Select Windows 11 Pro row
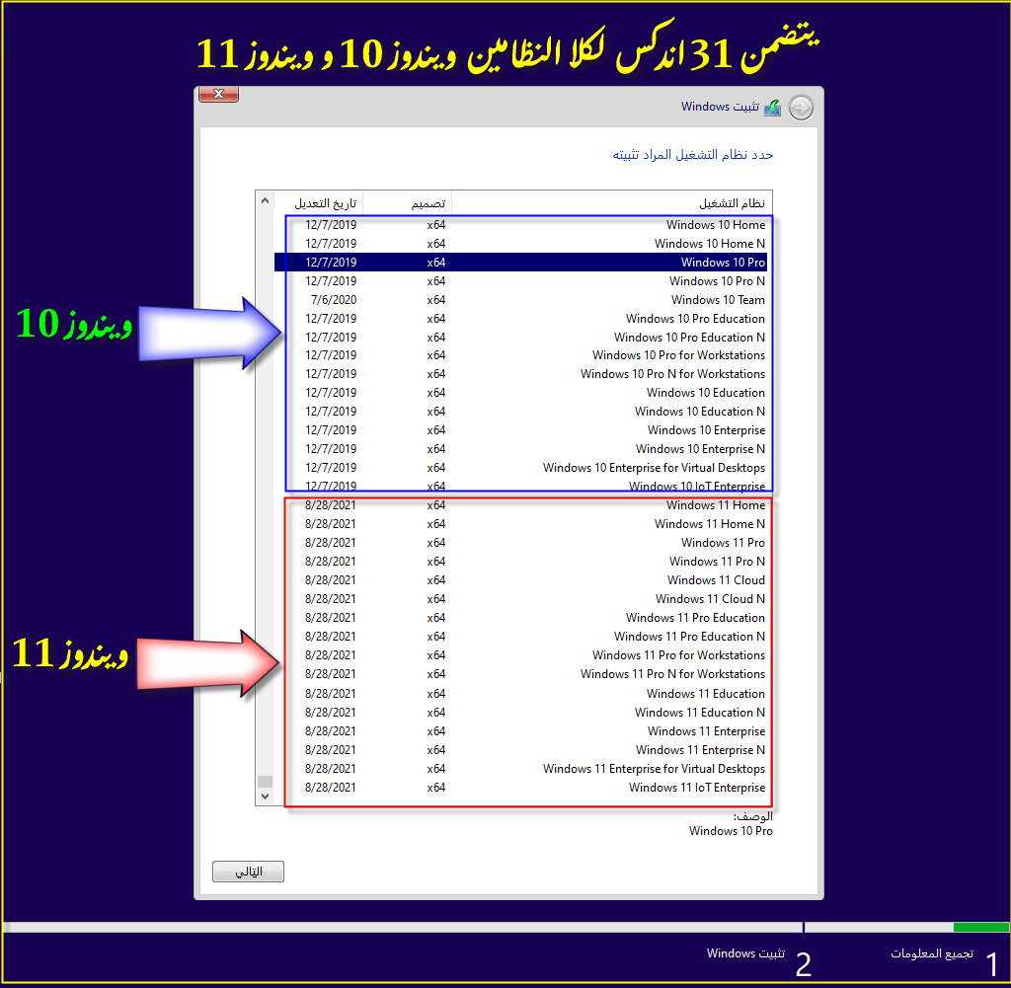 521,543
